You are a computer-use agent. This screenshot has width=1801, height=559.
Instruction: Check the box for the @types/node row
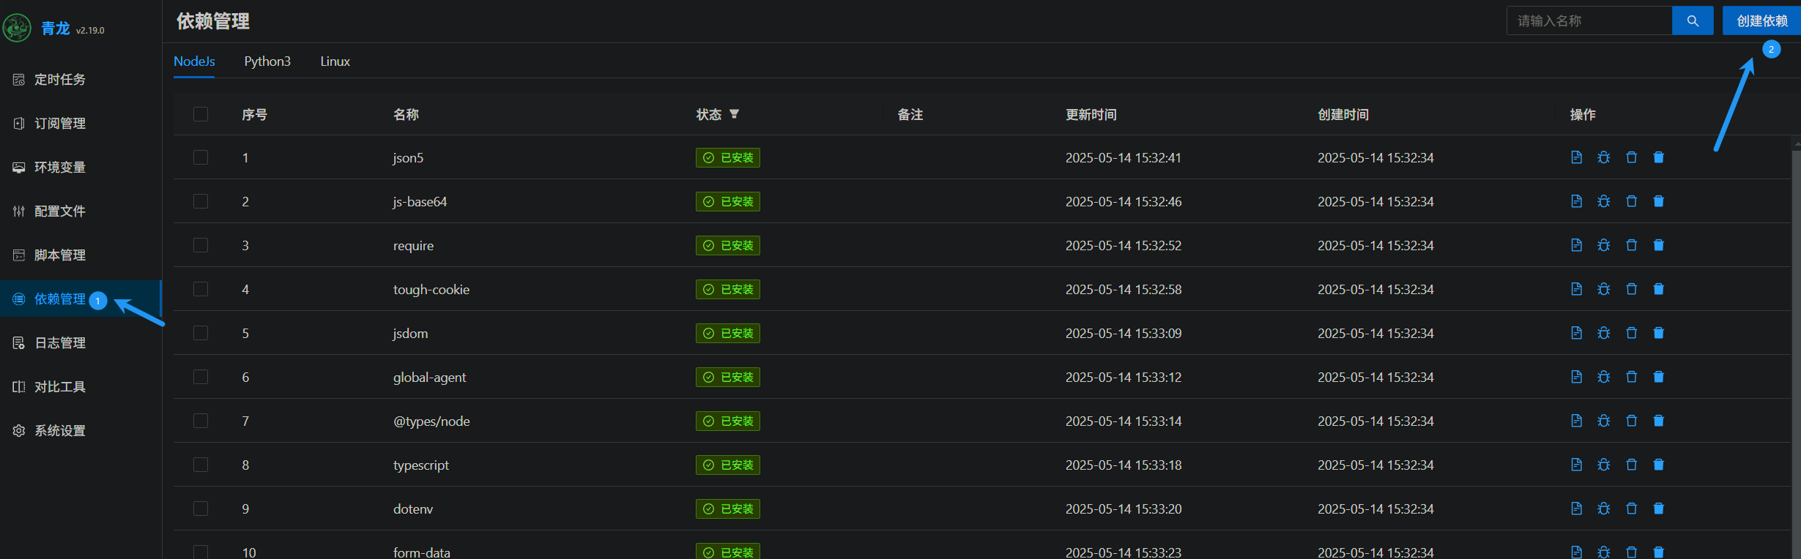click(x=201, y=421)
